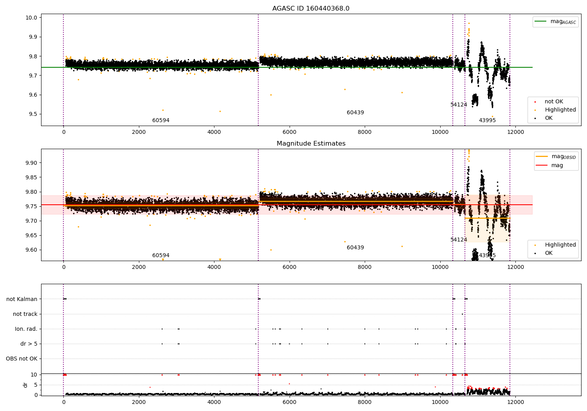Click x-tick "6000" under the top plot

click(x=290, y=132)
